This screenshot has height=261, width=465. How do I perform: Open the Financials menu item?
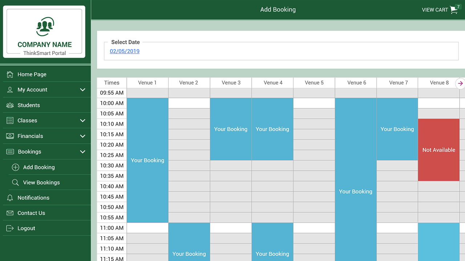point(31,136)
